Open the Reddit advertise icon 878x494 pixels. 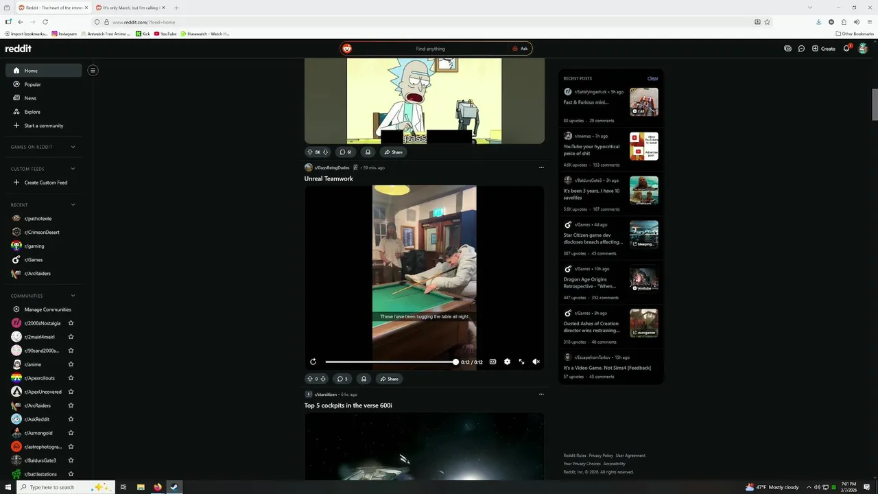click(787, 49)
